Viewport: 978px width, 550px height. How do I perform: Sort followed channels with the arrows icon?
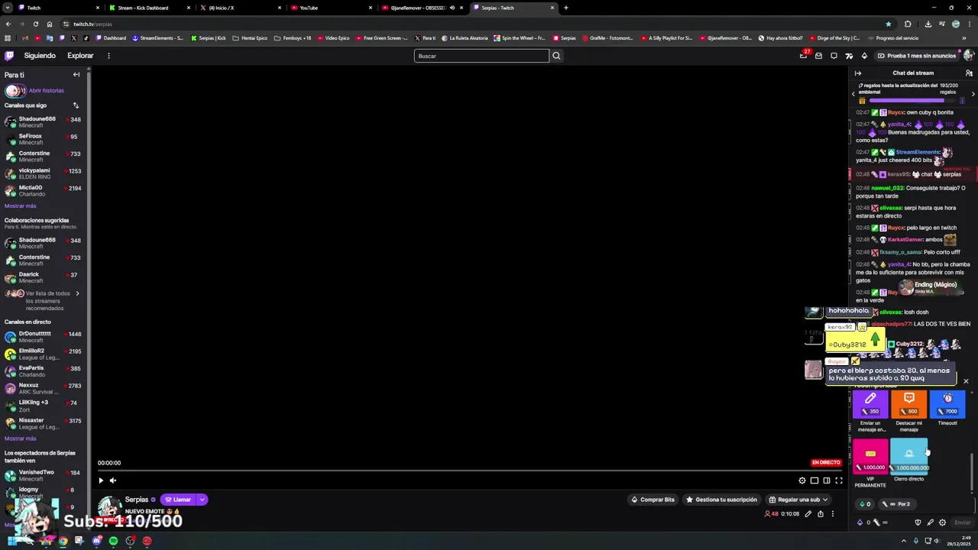(76, 105)
